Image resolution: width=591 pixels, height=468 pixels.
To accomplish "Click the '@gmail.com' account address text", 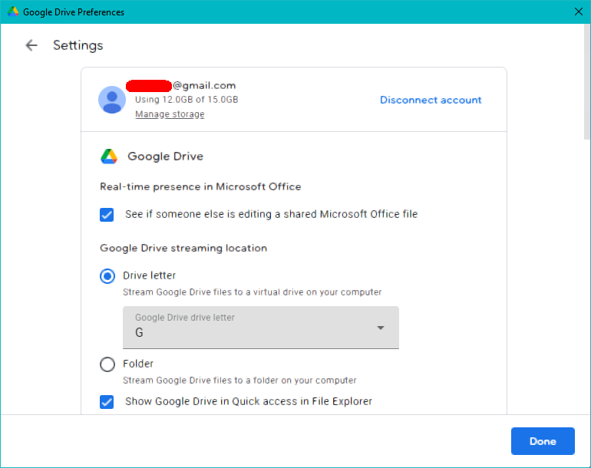I will click(x=204, y=85).
